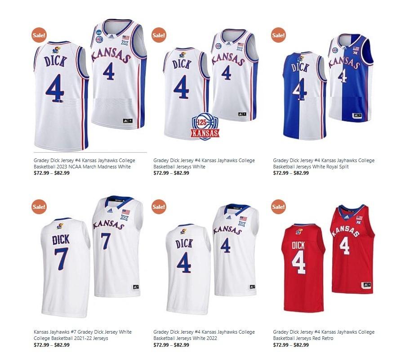401x357 pixels.
Task: Click Sale badge on Red Retro jersey
Action: point(278,207)
